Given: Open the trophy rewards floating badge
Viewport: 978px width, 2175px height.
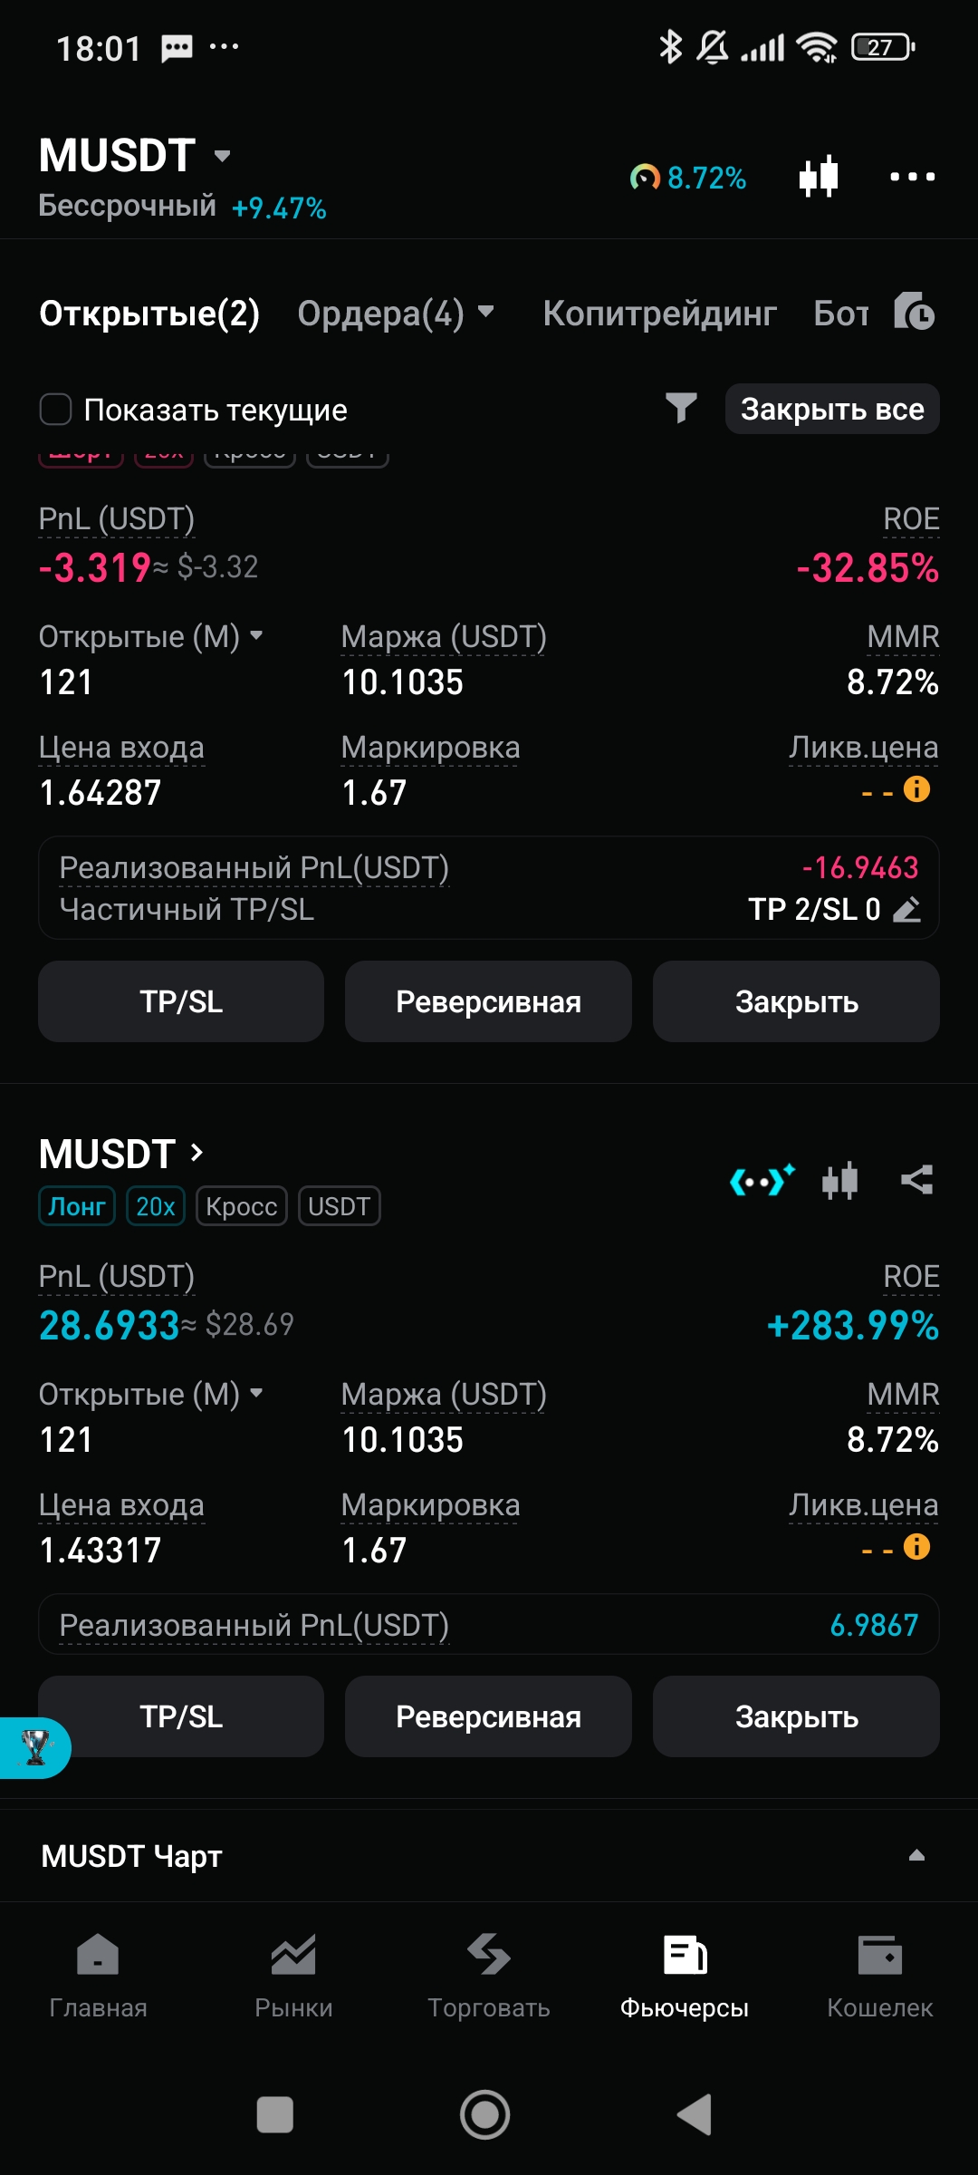Looking at the screenshot, I should click(34, 1747).
